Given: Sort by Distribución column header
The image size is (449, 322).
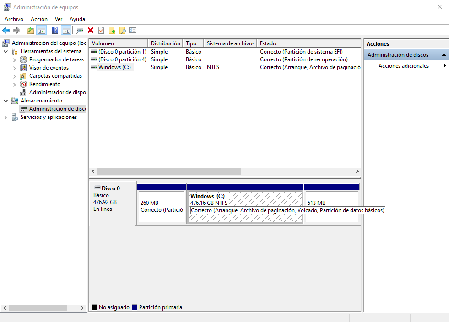Looking at the screenshot, I should 165,43.
